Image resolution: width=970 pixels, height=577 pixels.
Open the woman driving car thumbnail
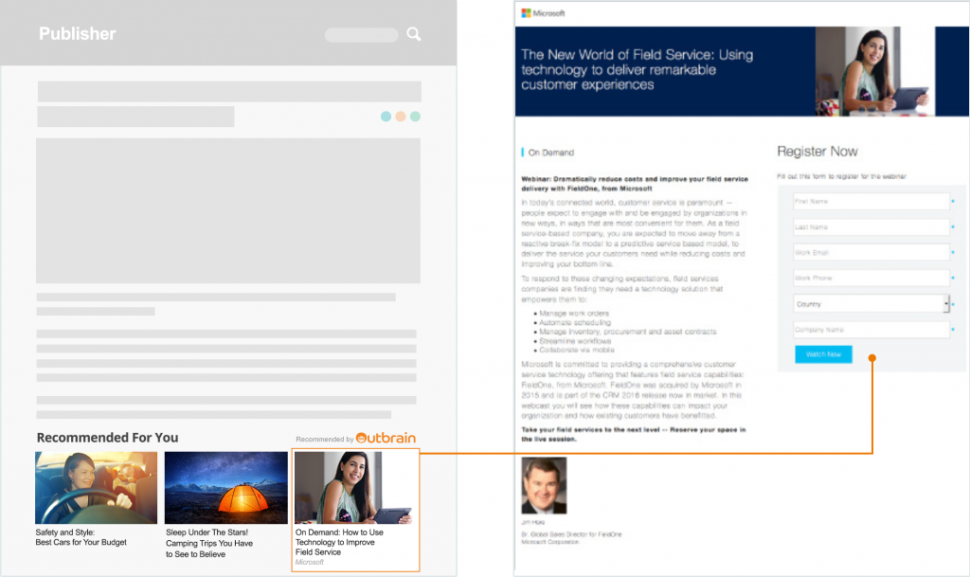coord(97,487)
